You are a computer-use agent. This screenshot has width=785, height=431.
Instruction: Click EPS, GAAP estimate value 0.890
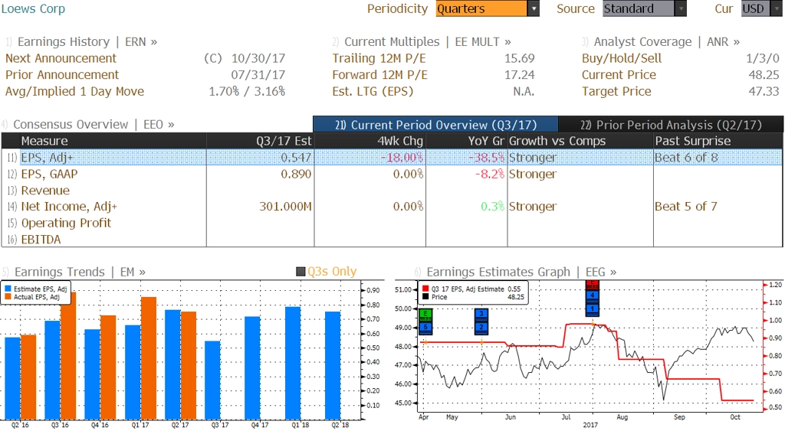(296, 174)
